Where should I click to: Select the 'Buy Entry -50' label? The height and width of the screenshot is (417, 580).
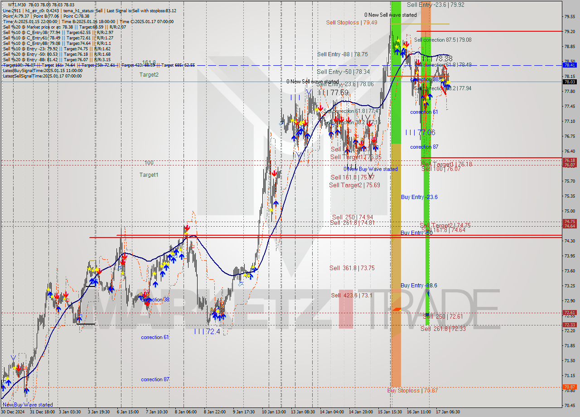(416, 233)
